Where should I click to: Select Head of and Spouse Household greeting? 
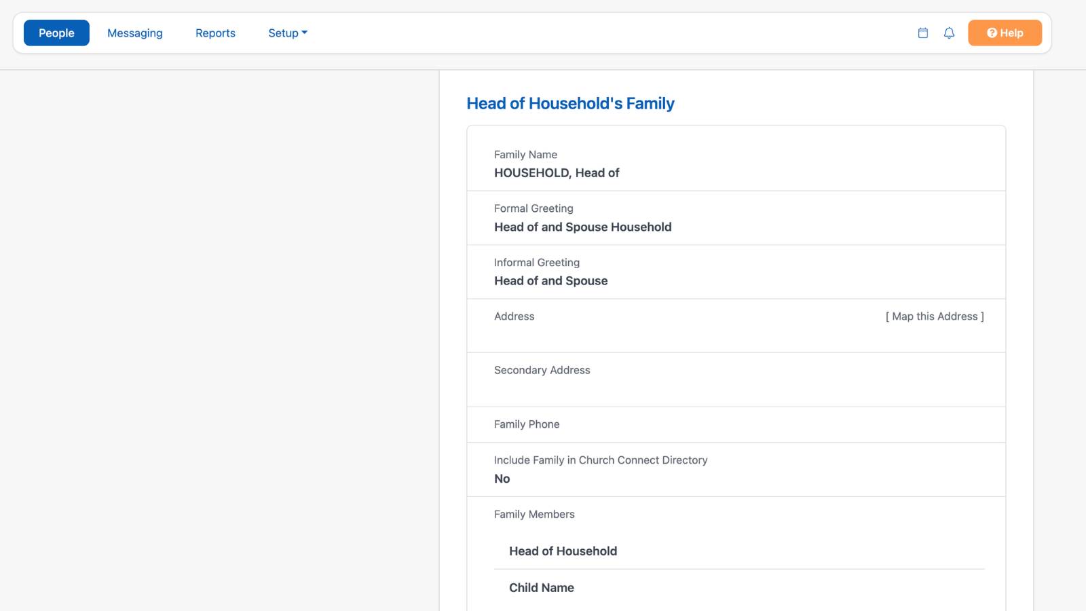click(x=583, y=227)
